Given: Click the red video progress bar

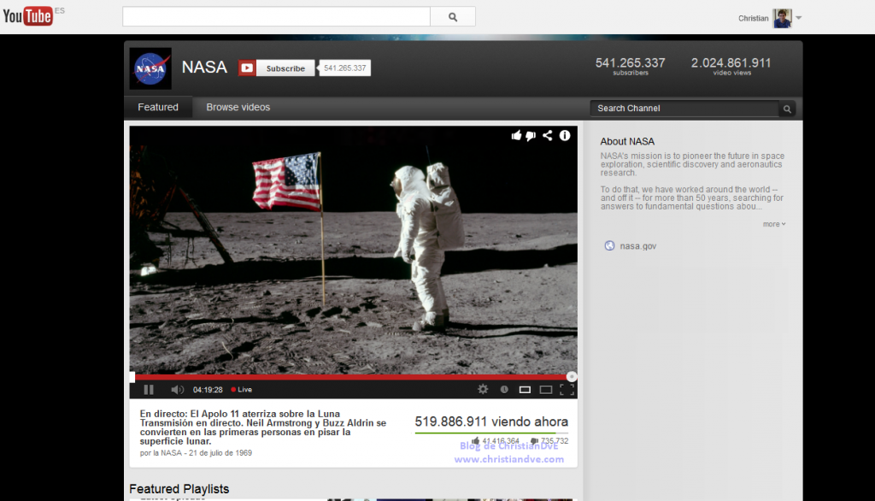Looking at the screenshot, I should 351,378.
